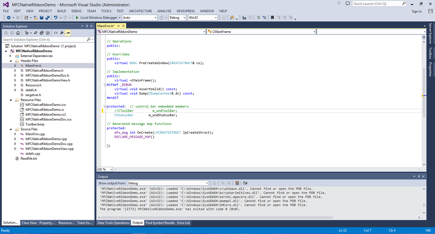Select MFCNativeRibbonDemo.rc in Resource Files
Image resolution: width=435 pixels, height=234 pixels.
[x=45, y=110]
